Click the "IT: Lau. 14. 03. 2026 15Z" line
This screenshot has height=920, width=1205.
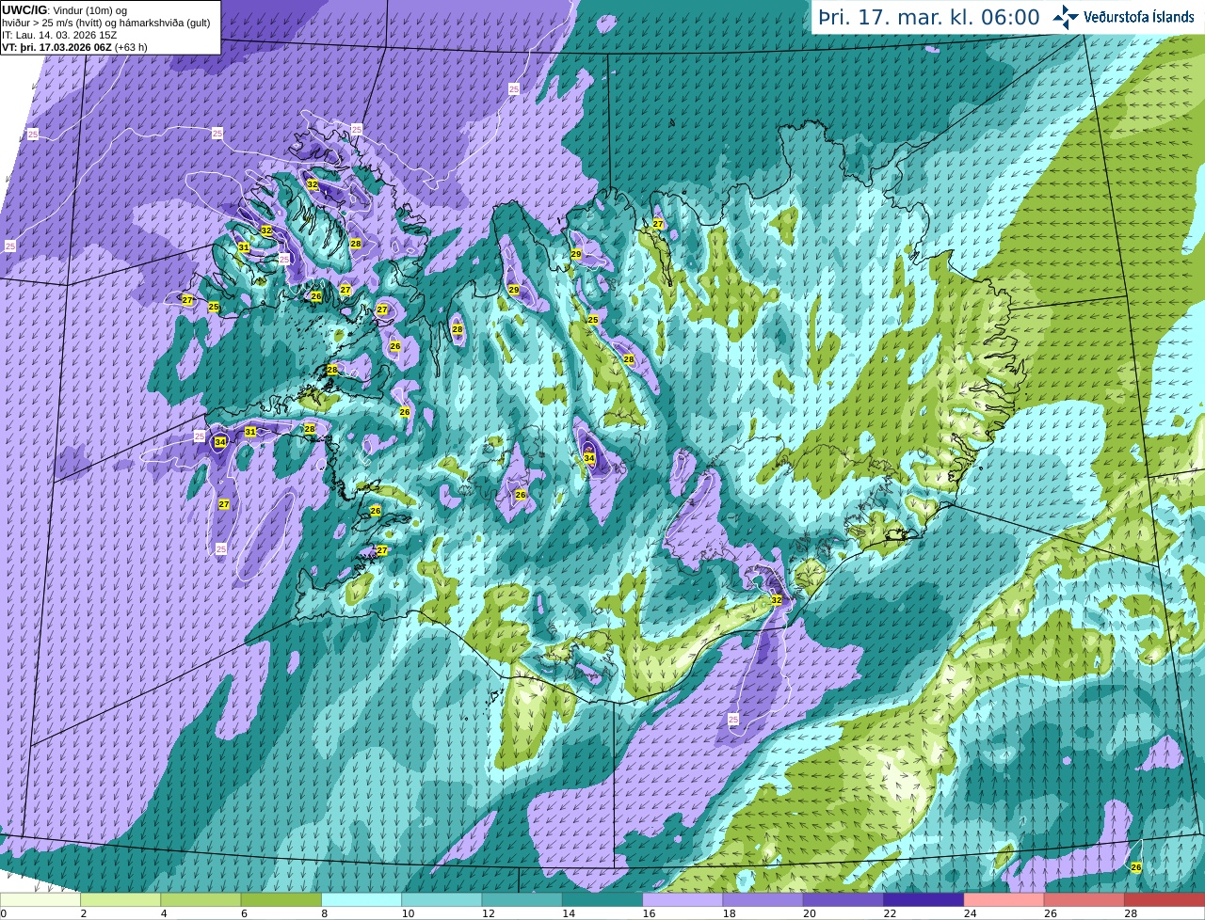point(60,35)
